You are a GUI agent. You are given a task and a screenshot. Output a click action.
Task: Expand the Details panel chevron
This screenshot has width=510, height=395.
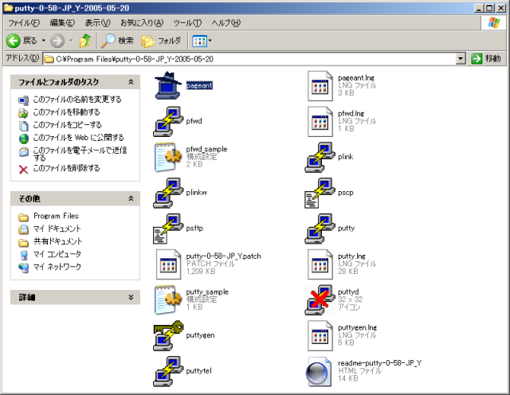[x=131, y=297]
